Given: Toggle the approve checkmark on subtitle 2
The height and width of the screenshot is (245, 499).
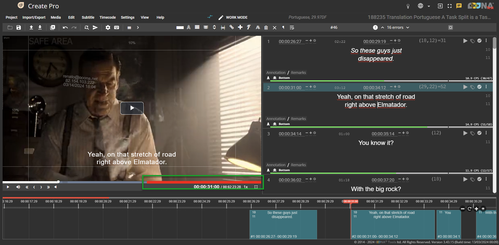Looking at the screenshot, I should coord(480,87).
